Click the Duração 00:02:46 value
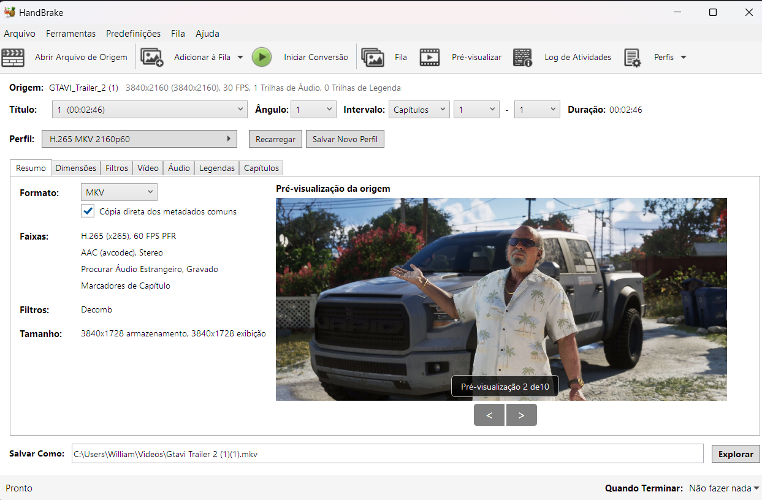 point(626,110)
